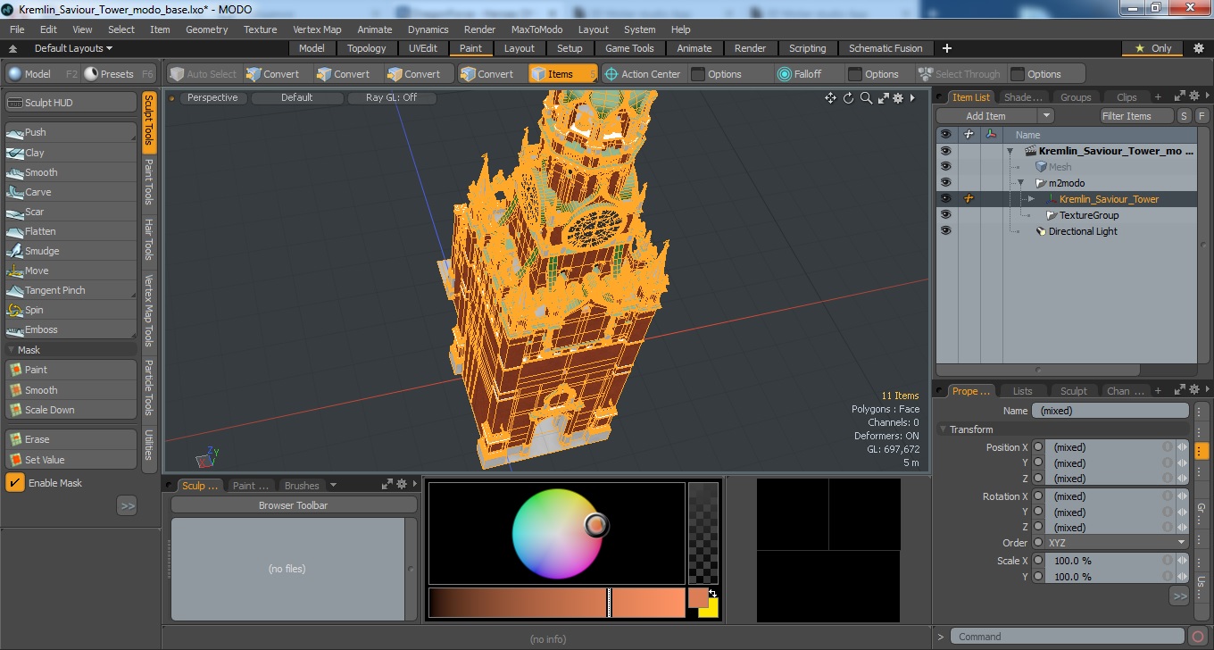The image size is (1214, 650).
Task: Select the Clay sculpt tool
Action: point(71,153)
